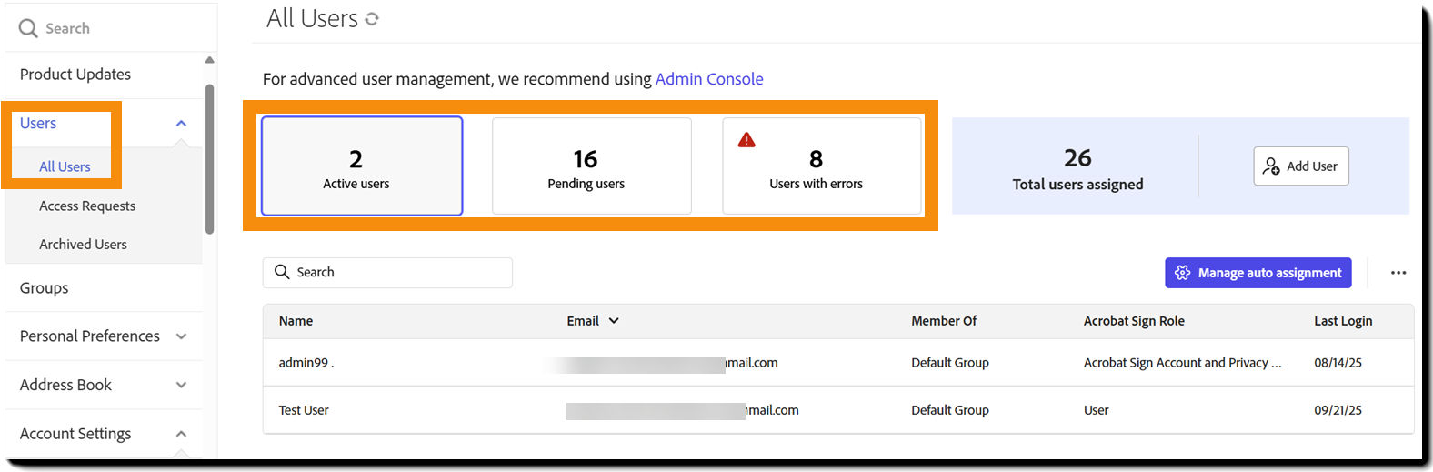Go to Archived Users
The width and height of the screenshot is (1433, 472).
point(83,245)
